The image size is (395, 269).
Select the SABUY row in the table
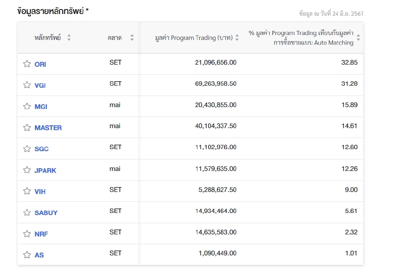click(189, 212)
